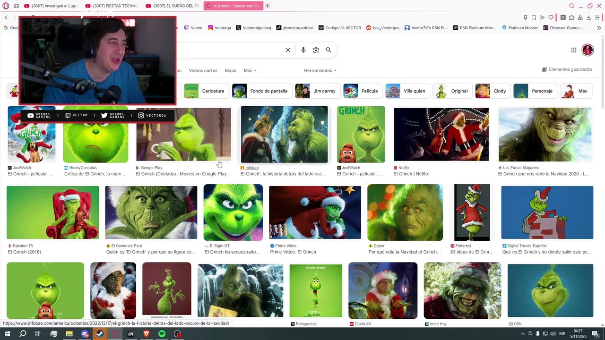The image size is (605, 340).
Task: Filter images by Fondo de pantalla chip
Action: (x=261, y=91)
